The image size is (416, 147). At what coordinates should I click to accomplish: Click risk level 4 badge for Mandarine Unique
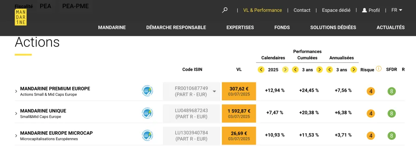pos(370,114)
